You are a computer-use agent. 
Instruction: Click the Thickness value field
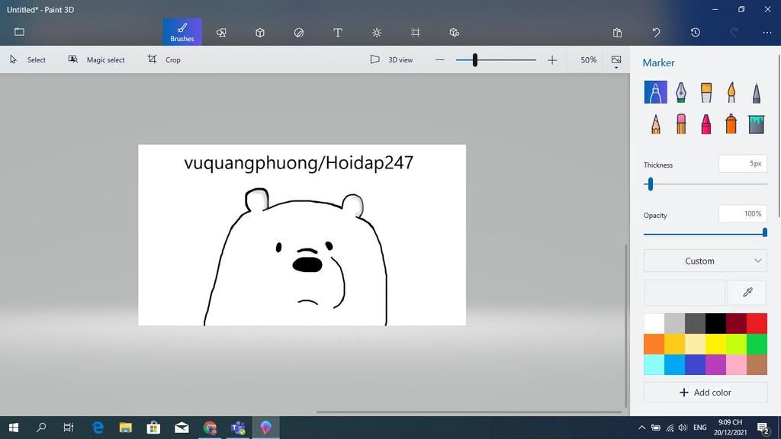coord(743,164)
